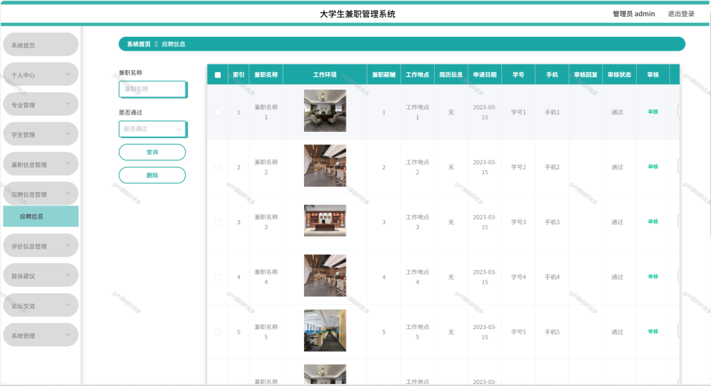Open work environment image of row 3
Viewport: 711px width, 386px height.
pos(325,221)
